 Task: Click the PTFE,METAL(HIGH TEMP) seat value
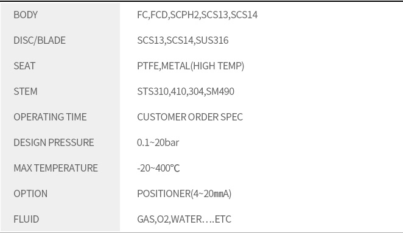tap(191, 66)
